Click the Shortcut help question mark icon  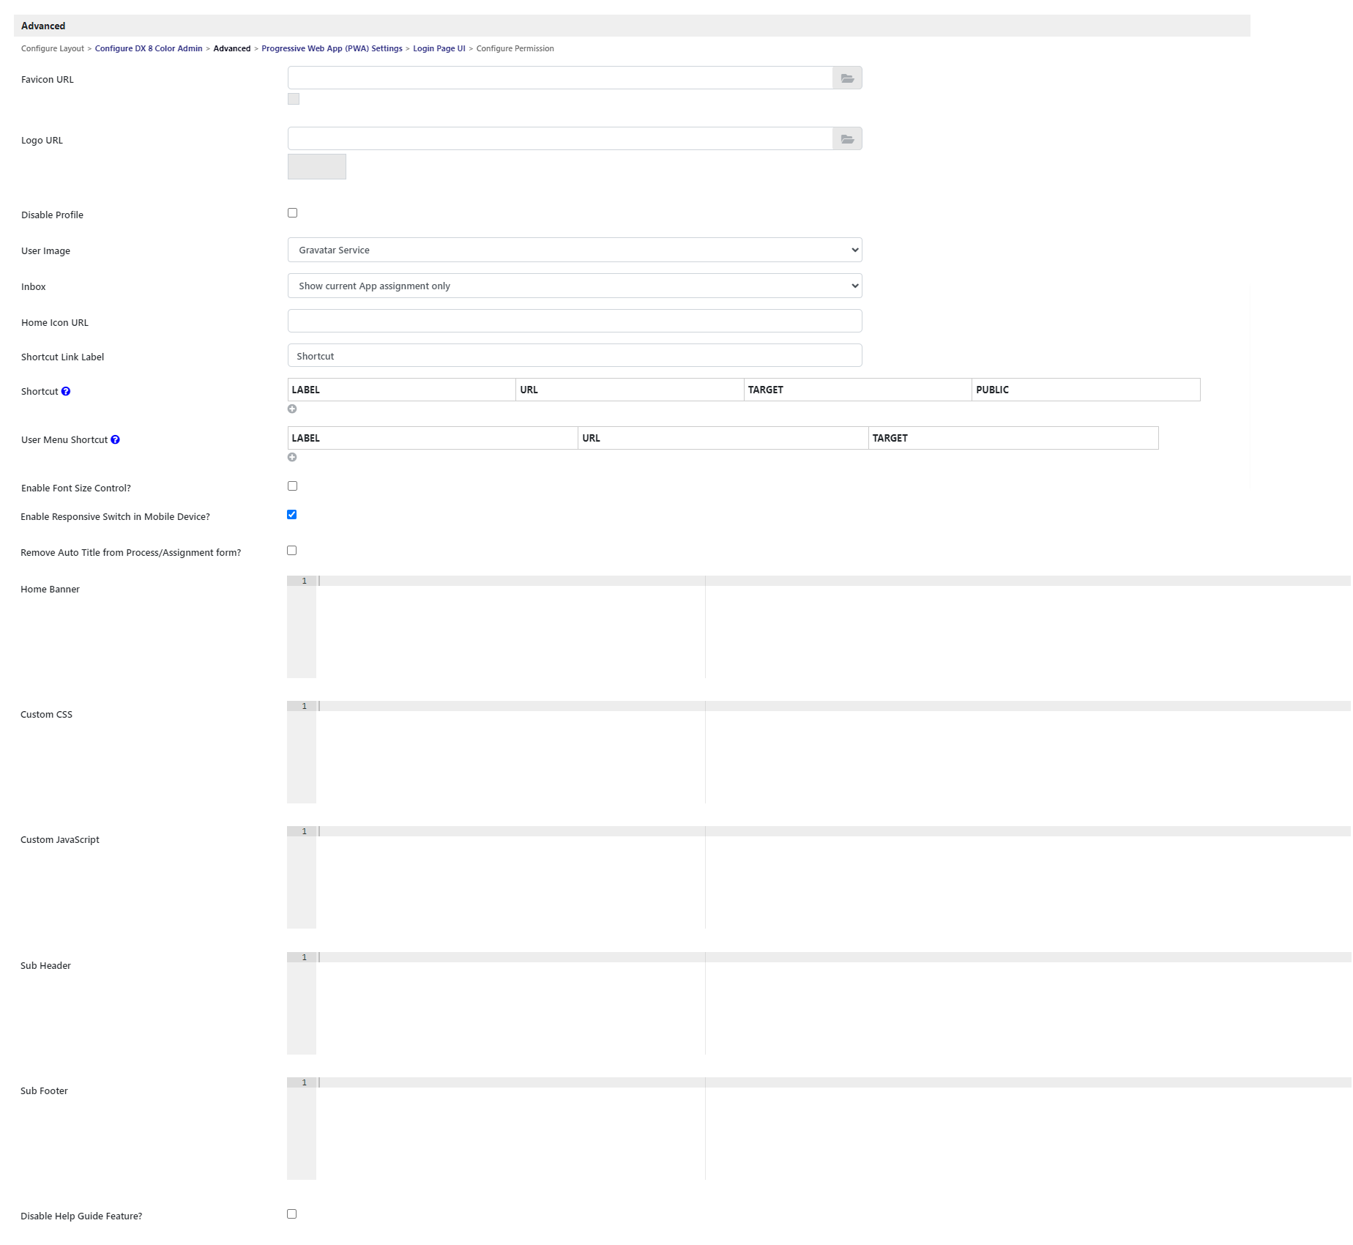[66, 392]
